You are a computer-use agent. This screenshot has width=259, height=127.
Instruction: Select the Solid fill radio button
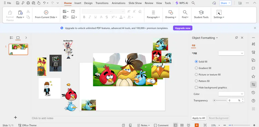[196, 61]
